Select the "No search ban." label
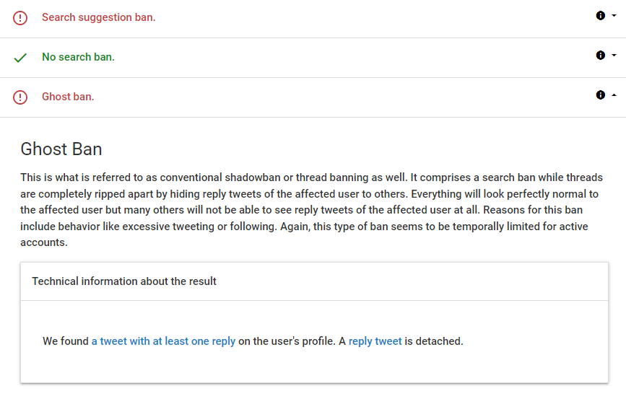 point(78,57)
